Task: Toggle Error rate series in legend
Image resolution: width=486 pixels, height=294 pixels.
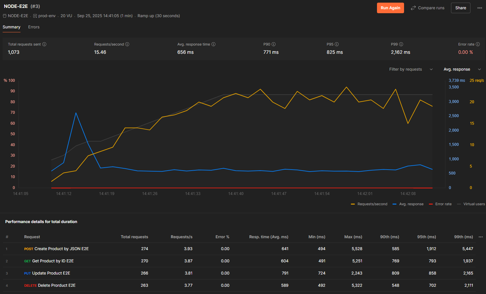Action: click(440, 204)
